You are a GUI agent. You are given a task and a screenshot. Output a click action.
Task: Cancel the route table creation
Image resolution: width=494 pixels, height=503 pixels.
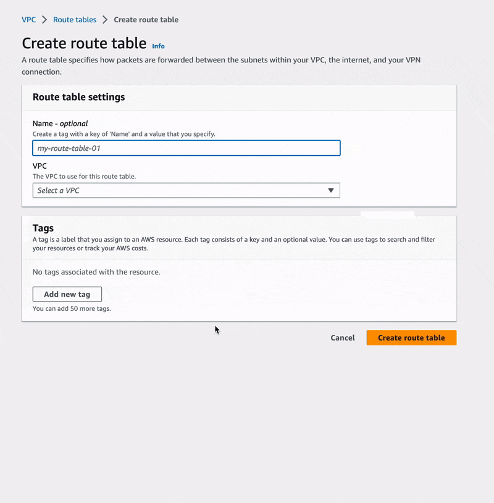(343, 338)
